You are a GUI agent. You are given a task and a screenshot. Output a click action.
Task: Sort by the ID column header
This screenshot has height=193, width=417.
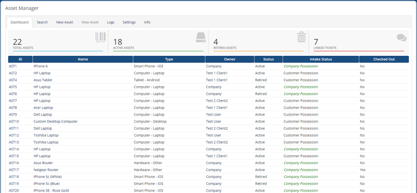pyautogui.click(x=20, y=59)
